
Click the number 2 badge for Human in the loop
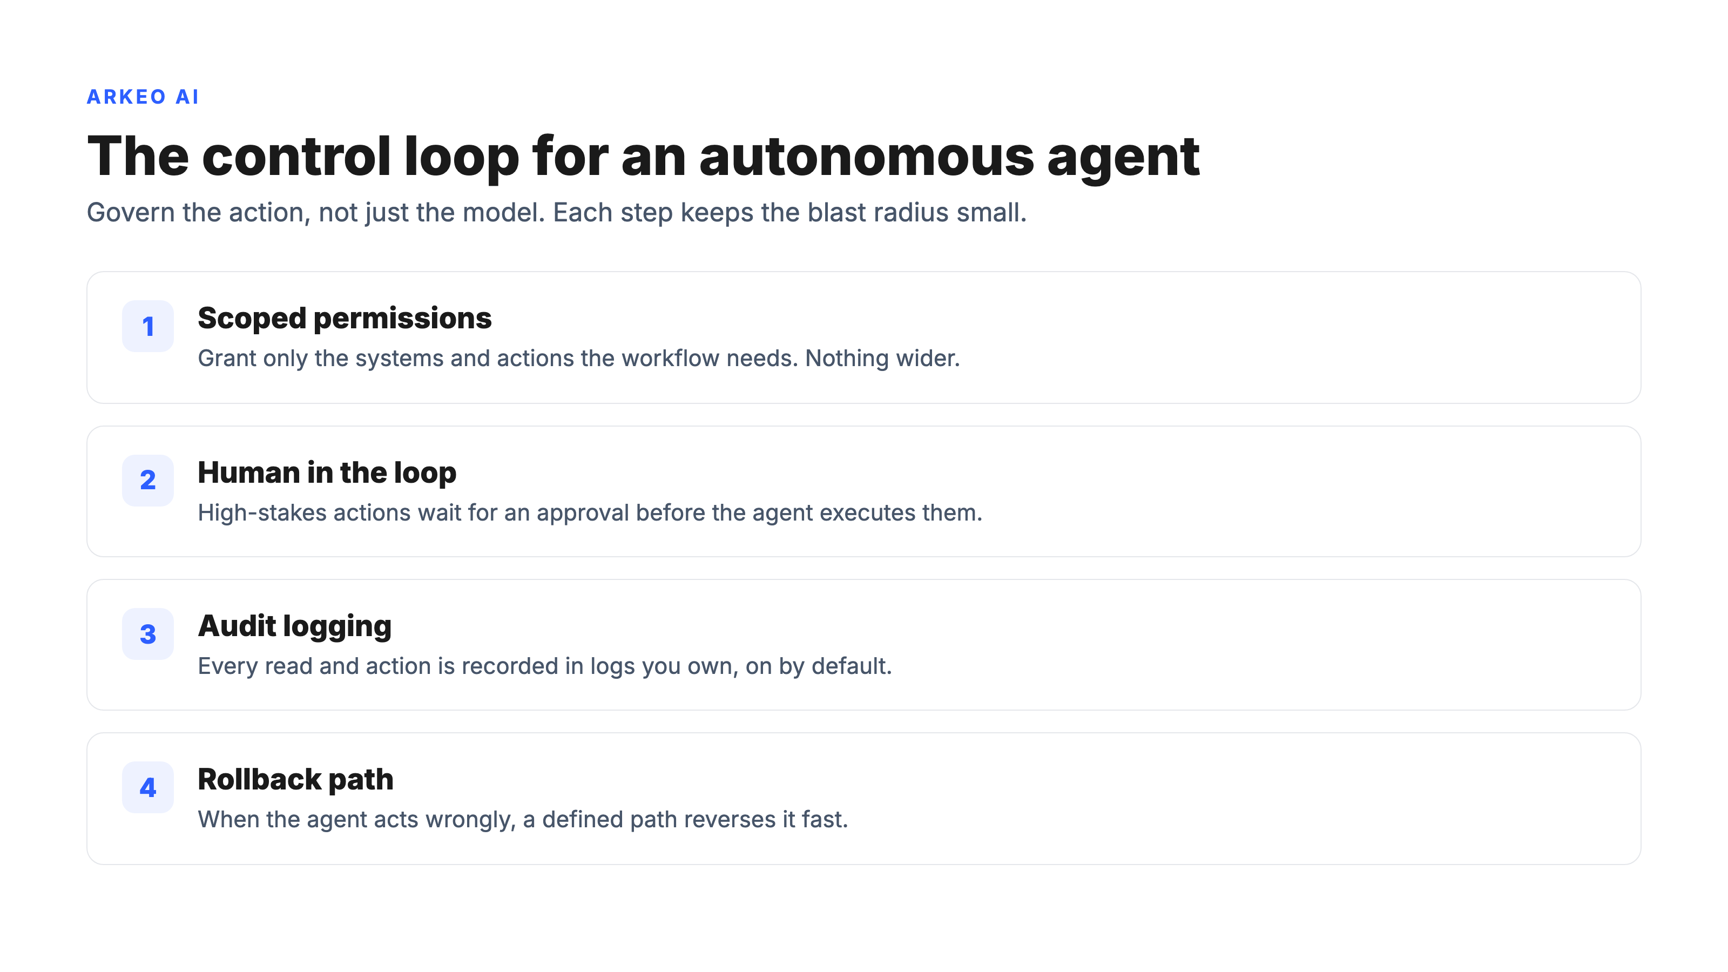tap(147, 480)
